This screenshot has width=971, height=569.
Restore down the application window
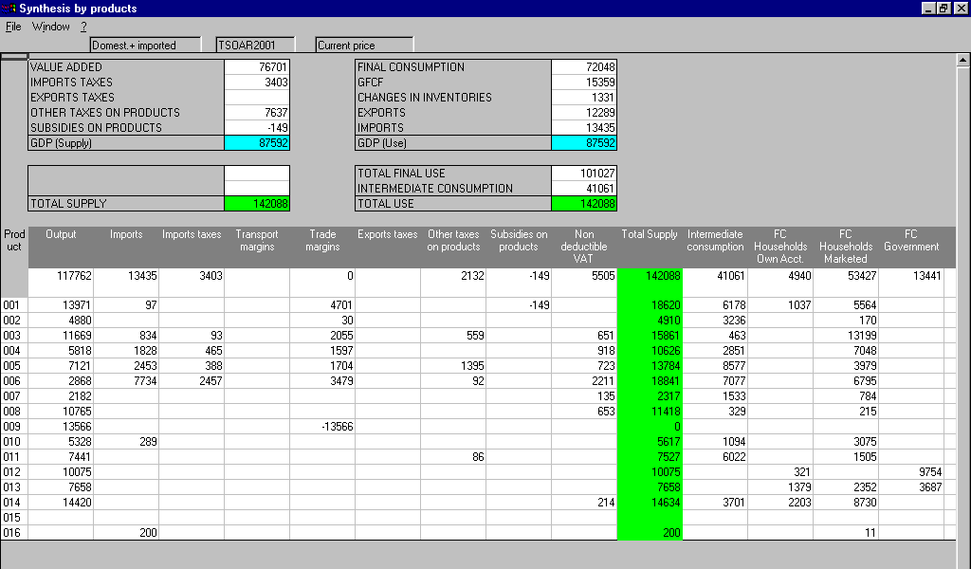[x=944, y=9]
